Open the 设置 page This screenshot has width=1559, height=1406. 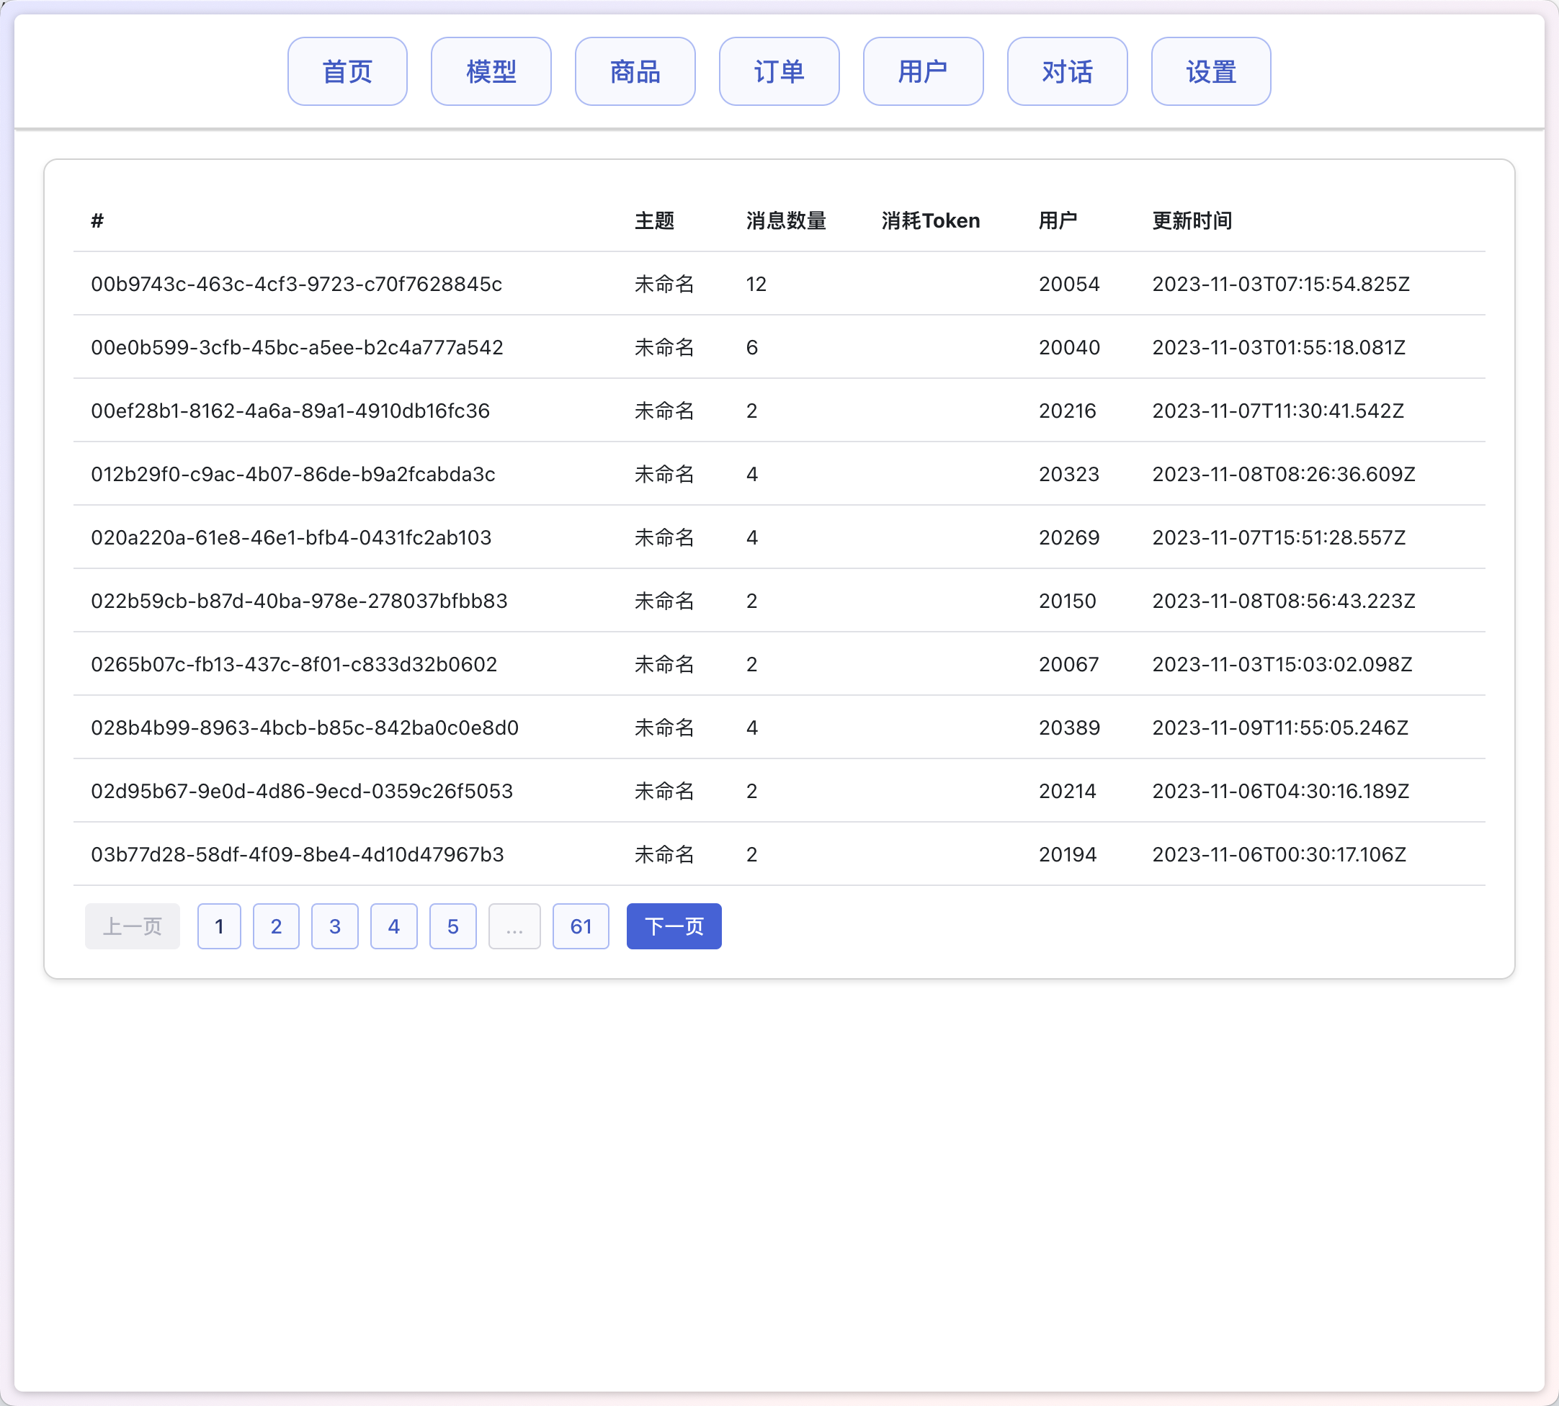1210,71
